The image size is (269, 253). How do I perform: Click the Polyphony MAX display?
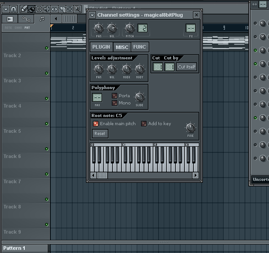click(97, 98)
